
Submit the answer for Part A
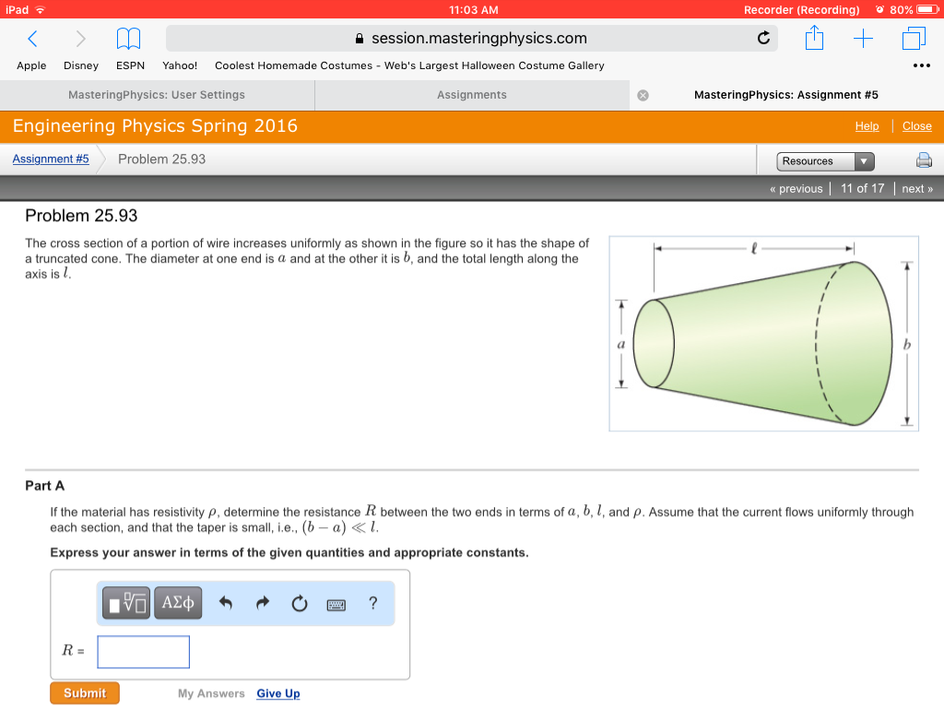click(84, 692)
